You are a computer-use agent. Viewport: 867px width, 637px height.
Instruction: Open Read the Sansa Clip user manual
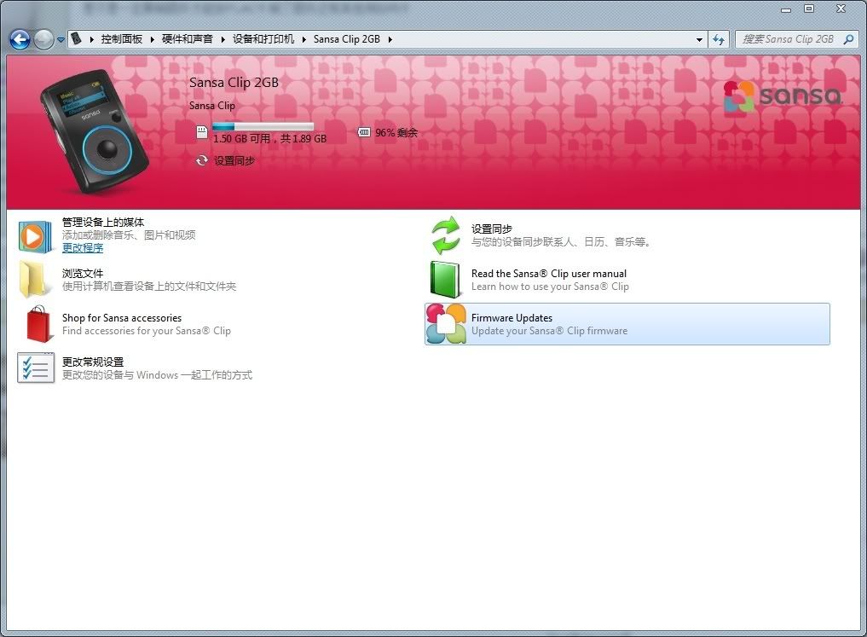tap(548, 273)
